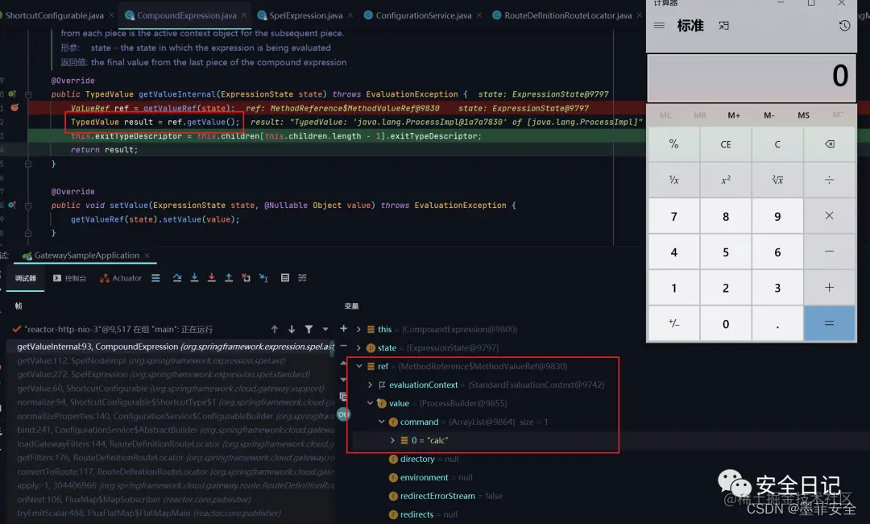Click the decimal point key in Calculator

(777, 323)
